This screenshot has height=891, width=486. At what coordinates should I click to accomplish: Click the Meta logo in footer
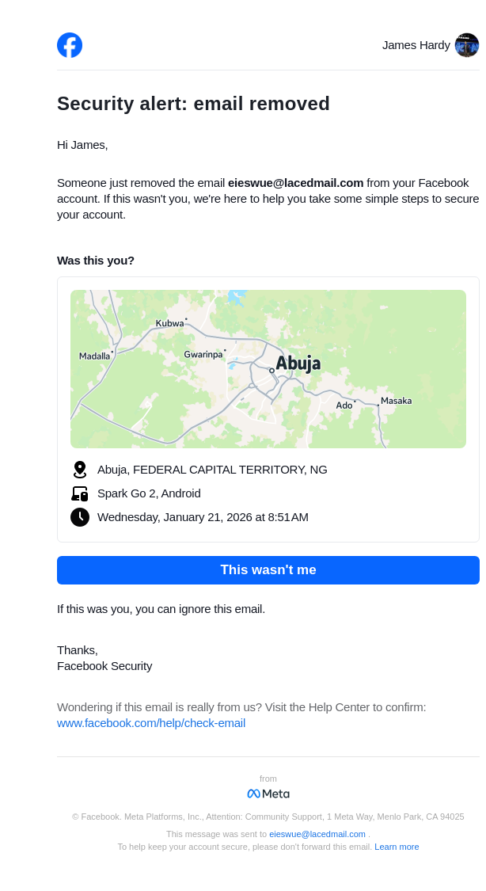268,794
